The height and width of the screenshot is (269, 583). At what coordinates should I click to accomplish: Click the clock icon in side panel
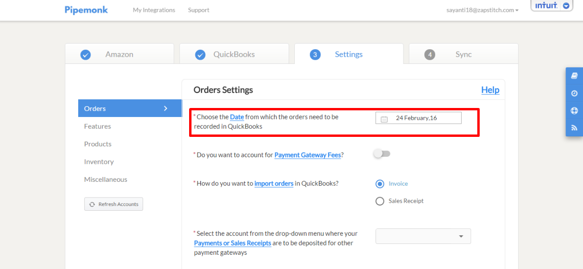pyautogui.click(x=574, y=93)
